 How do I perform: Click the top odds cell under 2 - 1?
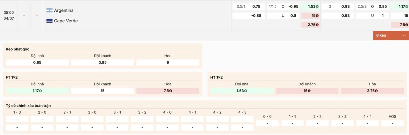coord(67,119)
